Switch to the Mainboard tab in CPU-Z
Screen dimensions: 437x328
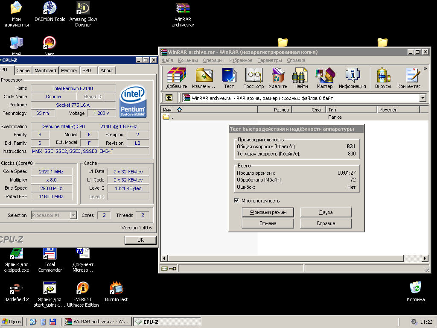coord(45,70)
